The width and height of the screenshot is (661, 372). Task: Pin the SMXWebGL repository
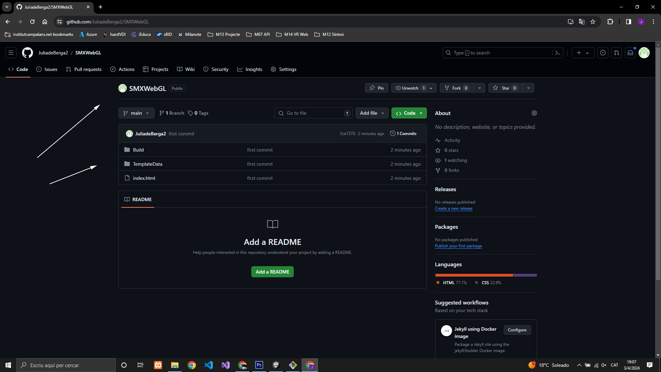(x=377, y=88)
